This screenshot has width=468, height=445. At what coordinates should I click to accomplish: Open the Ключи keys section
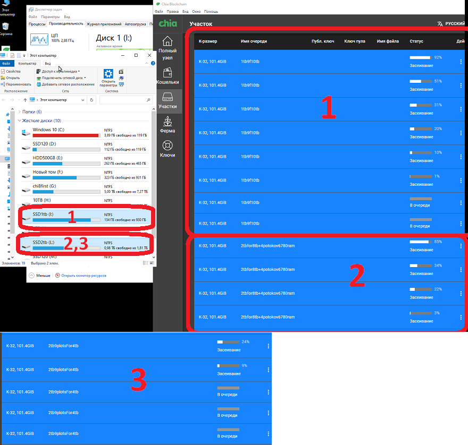[x=168, y=149]
